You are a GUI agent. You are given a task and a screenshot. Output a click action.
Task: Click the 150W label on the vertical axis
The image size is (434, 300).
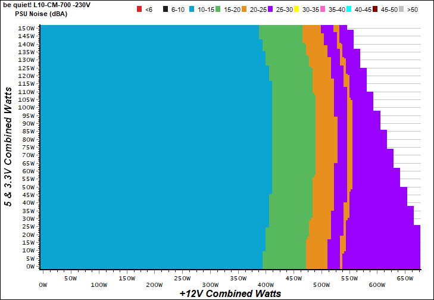click(x=26, y=28)
